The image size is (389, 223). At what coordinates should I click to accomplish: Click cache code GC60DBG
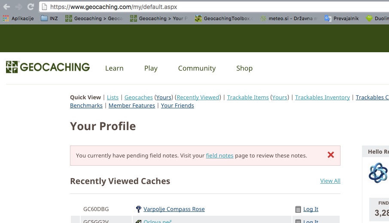(96, 209)
